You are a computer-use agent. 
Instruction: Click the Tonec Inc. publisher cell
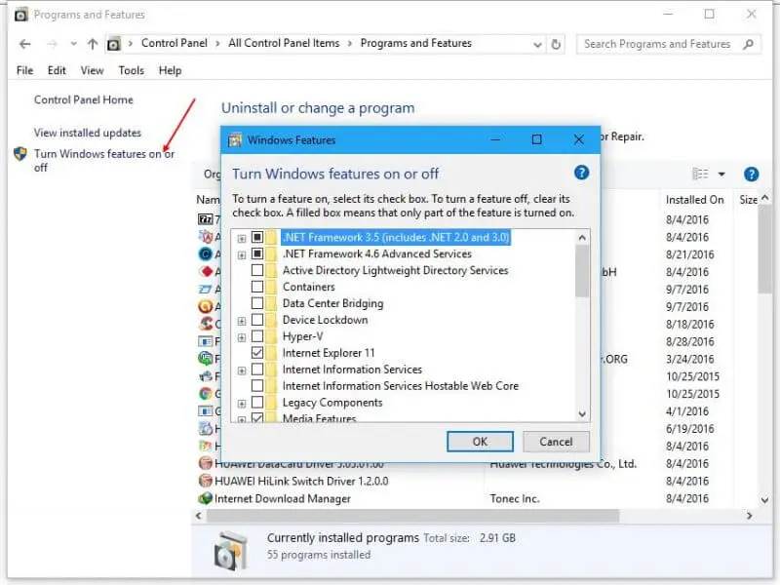pyautogui.click(x=515, y=498)
